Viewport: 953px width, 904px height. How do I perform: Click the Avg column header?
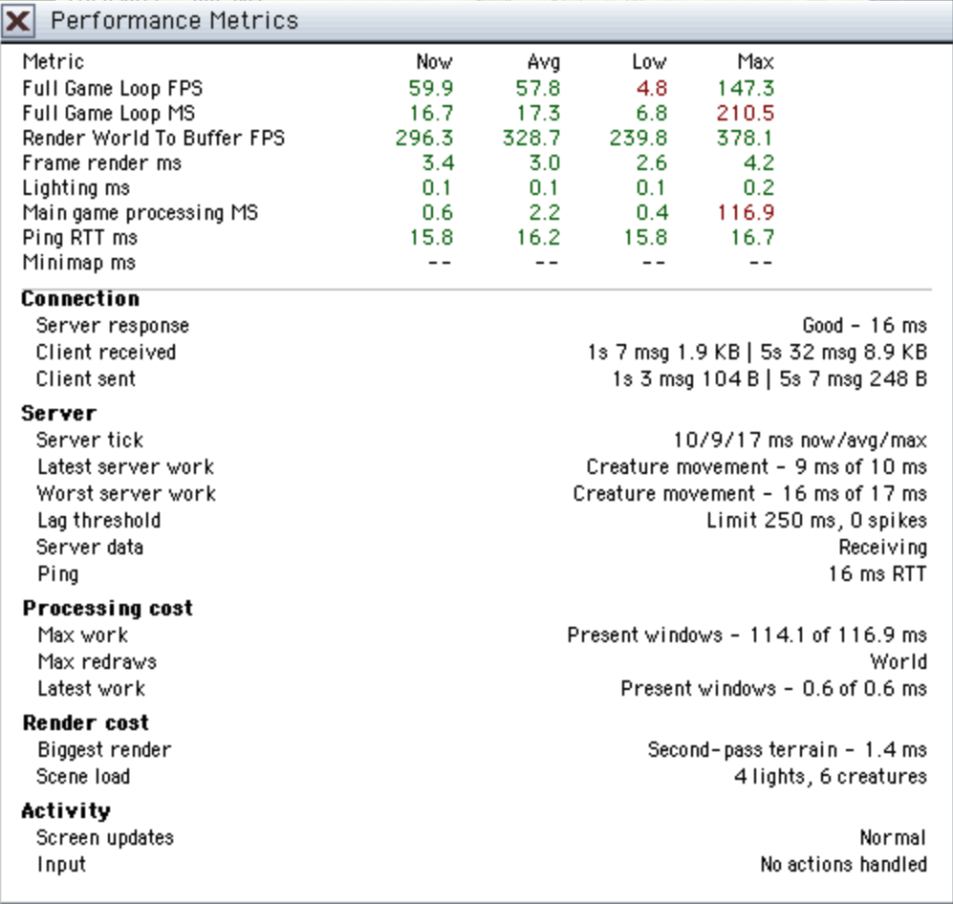[543, 62]
